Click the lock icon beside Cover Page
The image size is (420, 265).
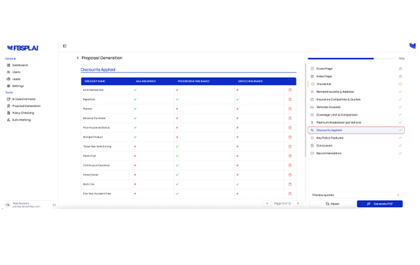[400, 69]
